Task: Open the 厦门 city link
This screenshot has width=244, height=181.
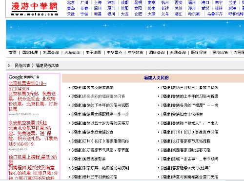Action: click(x=111, y=8)
